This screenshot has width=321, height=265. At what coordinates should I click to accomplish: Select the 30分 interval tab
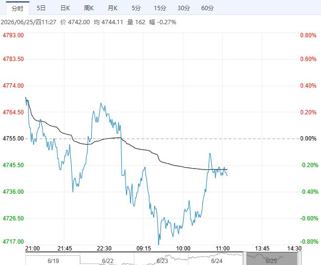click(x=184, y=8)
